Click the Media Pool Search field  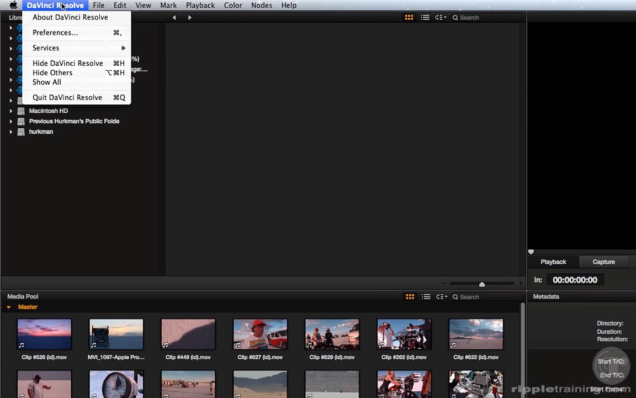coord(487,297)
